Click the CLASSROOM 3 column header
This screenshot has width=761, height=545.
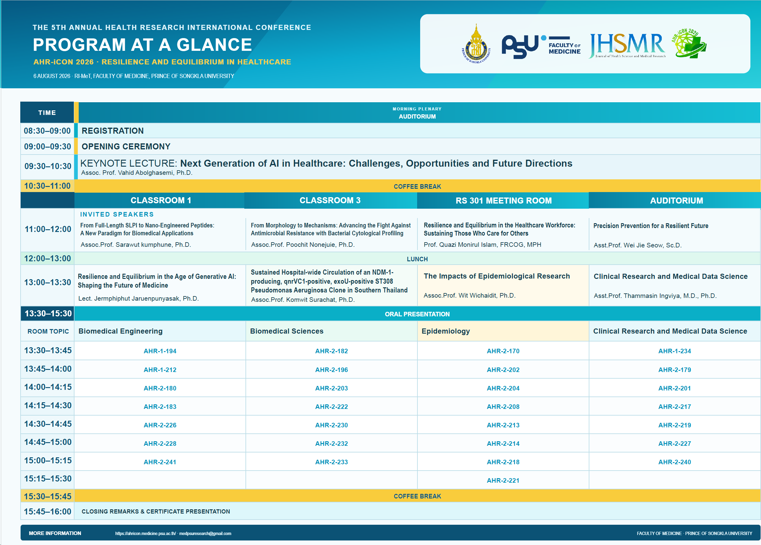click(x=330, y=201)
